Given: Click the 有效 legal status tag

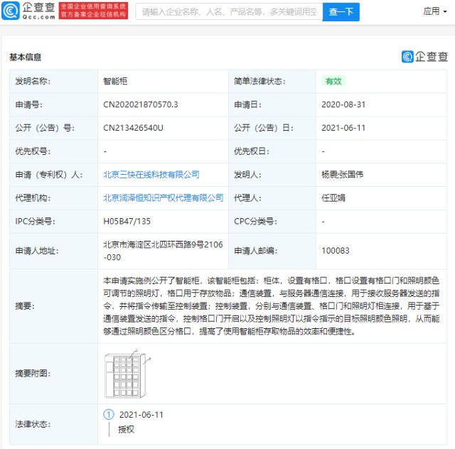Looking at the screenshot, I should 333,81.
